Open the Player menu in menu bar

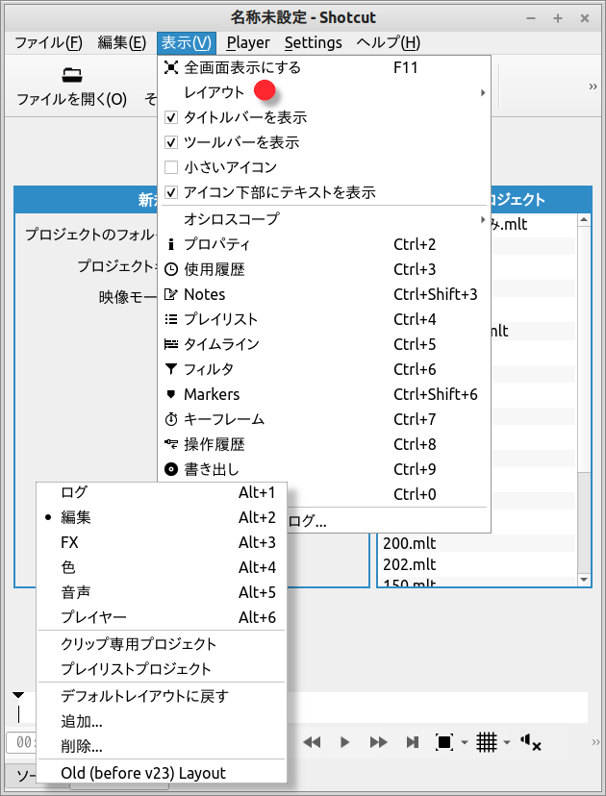coord(248,42)
